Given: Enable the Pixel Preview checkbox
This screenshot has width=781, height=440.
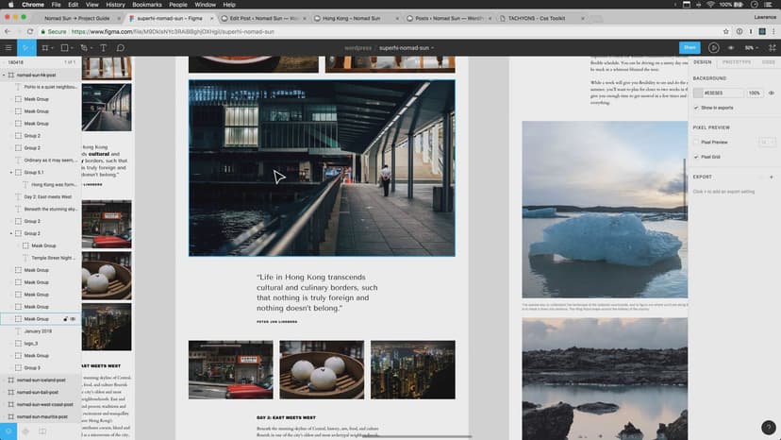Looking at the screenshot, I should (x=696, y=142).
